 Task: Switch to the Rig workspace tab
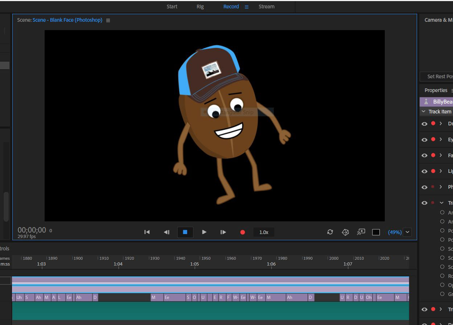[200, 7]
